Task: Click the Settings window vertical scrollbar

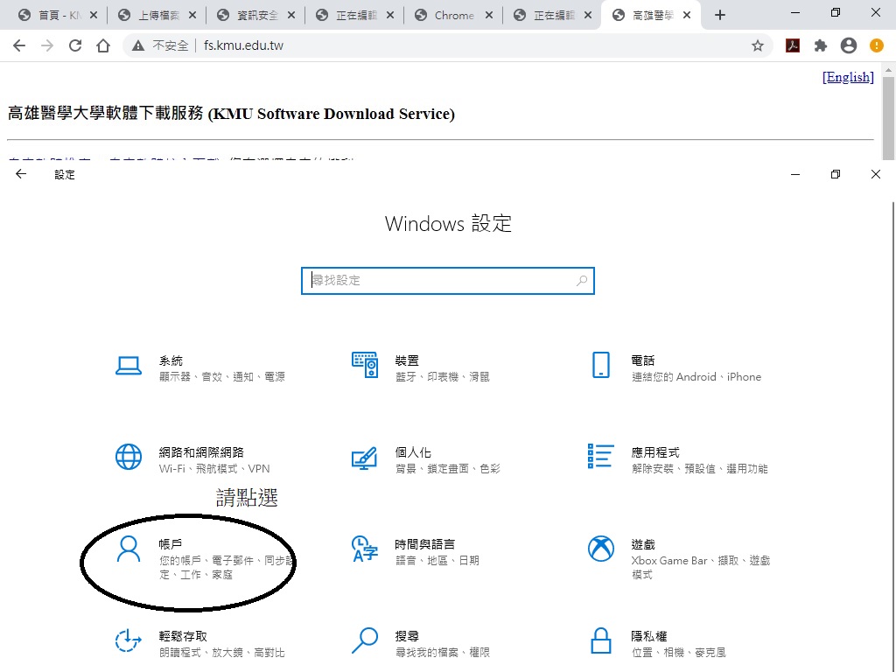Action: [893, 436]
